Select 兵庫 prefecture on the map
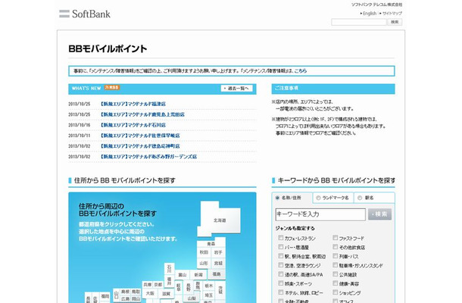This screenshot has height=303, width=462. 148,285
